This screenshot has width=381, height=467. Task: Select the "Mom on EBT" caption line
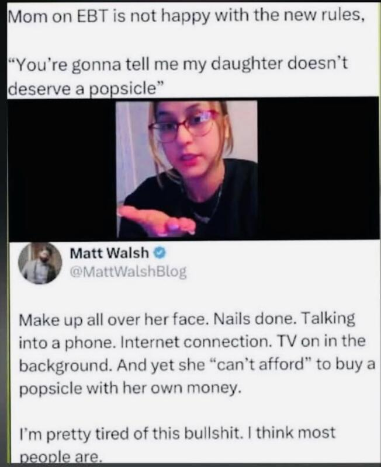(x=186, y=16)
